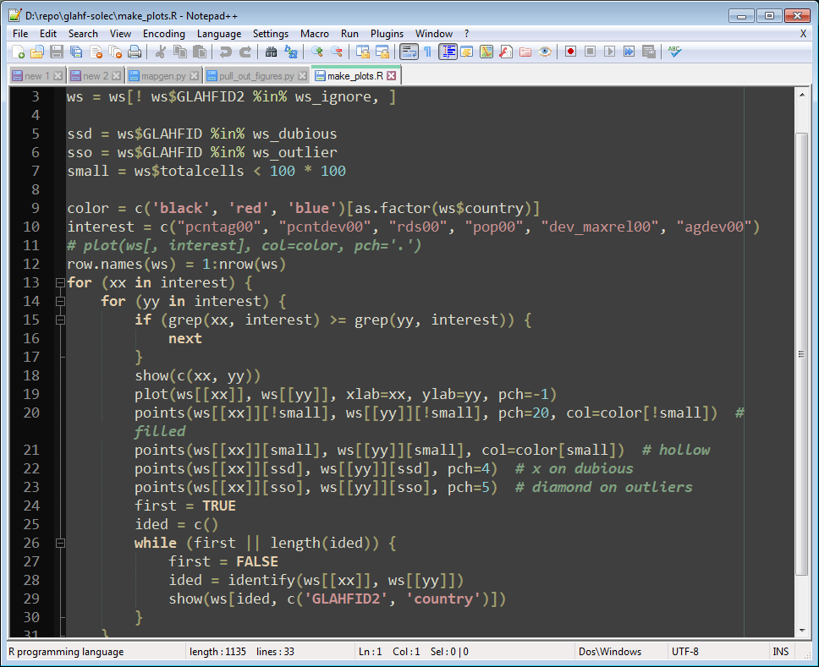Toggle Show All Characters pilcrow button
Image resolution: width=819 pixels, height=667 pixels.
[x=427, y=52]
